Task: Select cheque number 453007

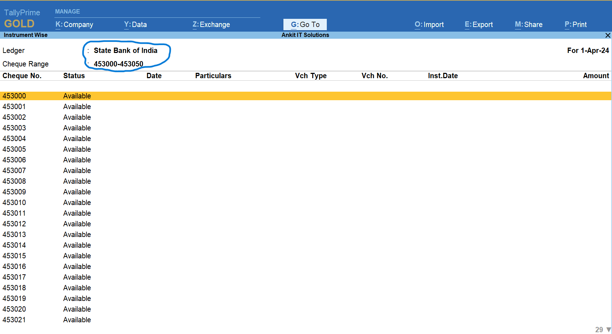Action: [14, 171]
